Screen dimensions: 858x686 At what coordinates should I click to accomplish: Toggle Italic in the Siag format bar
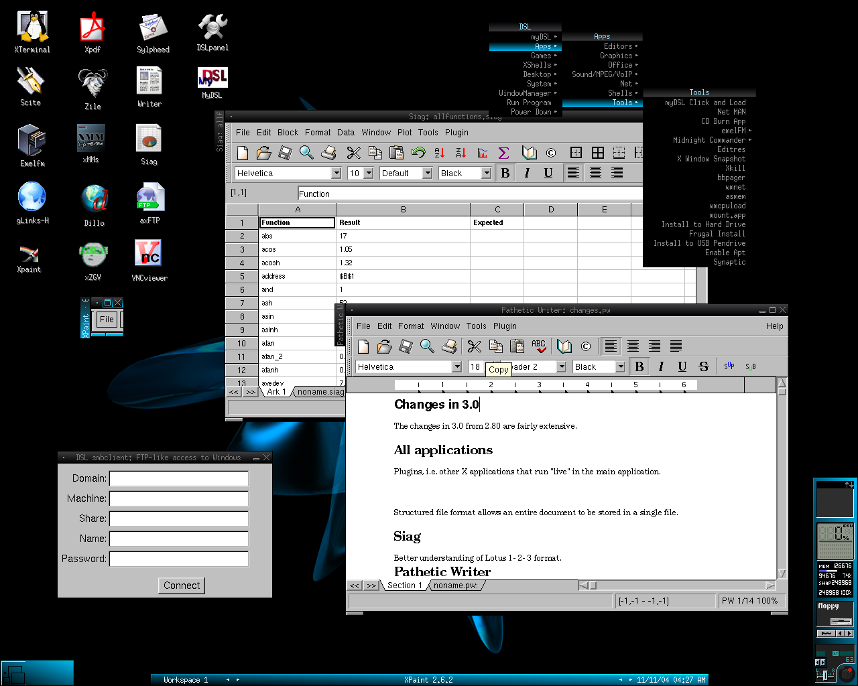click(x=527, y=173)
